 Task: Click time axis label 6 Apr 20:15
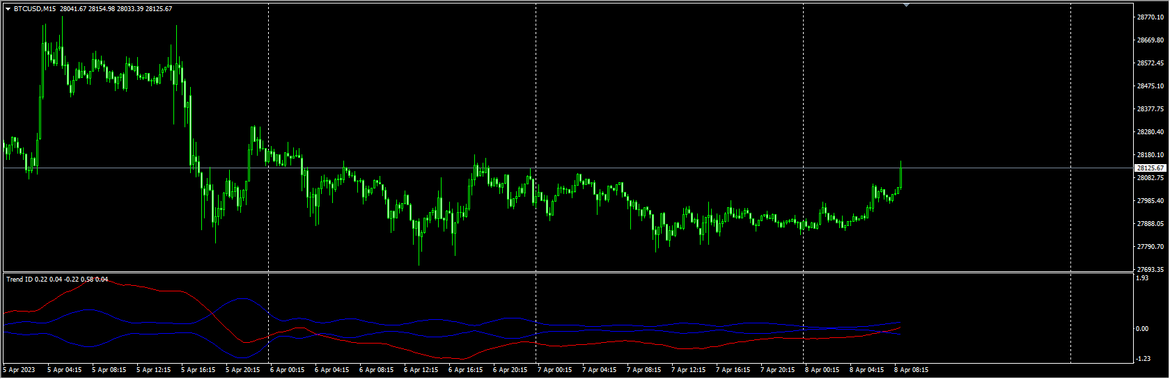click(510, 370)
